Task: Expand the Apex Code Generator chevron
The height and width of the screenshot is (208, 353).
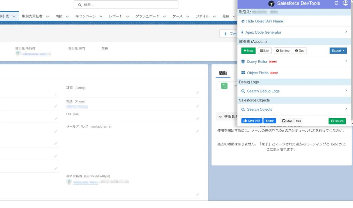Action: [346, 32]
